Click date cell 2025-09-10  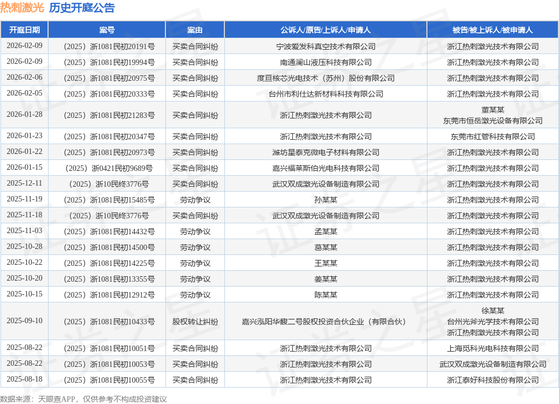[25, 321]
